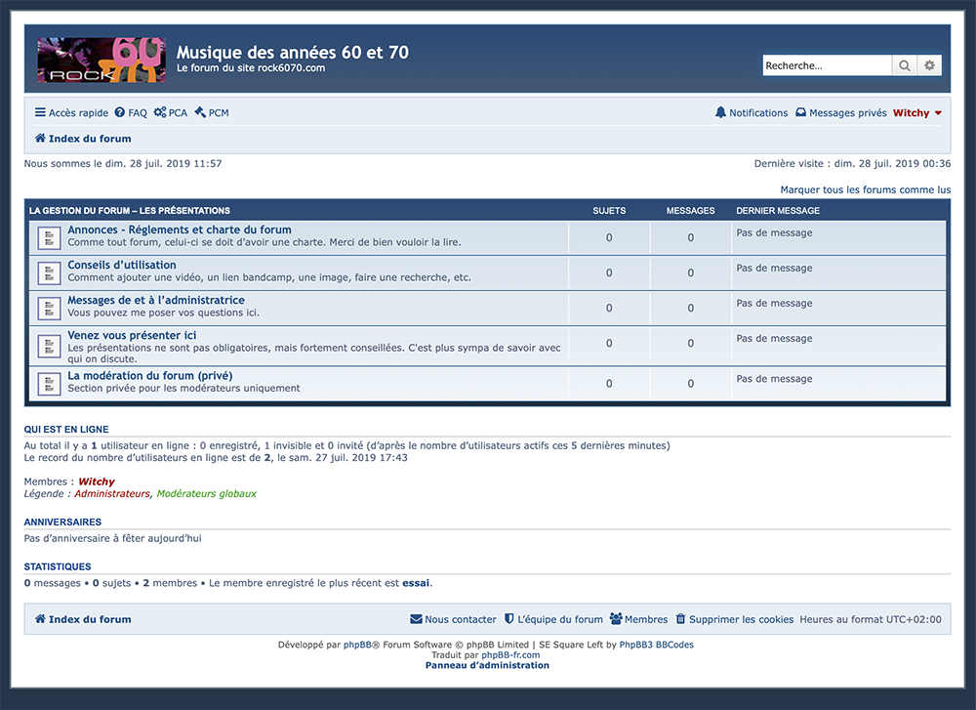The width and height of the screenshot is (976, 710).
Task: Open Annonces - Réglements et charte forum
Action: [180, 230]
